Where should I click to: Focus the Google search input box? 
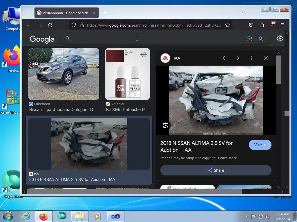[x=157, y=38]
